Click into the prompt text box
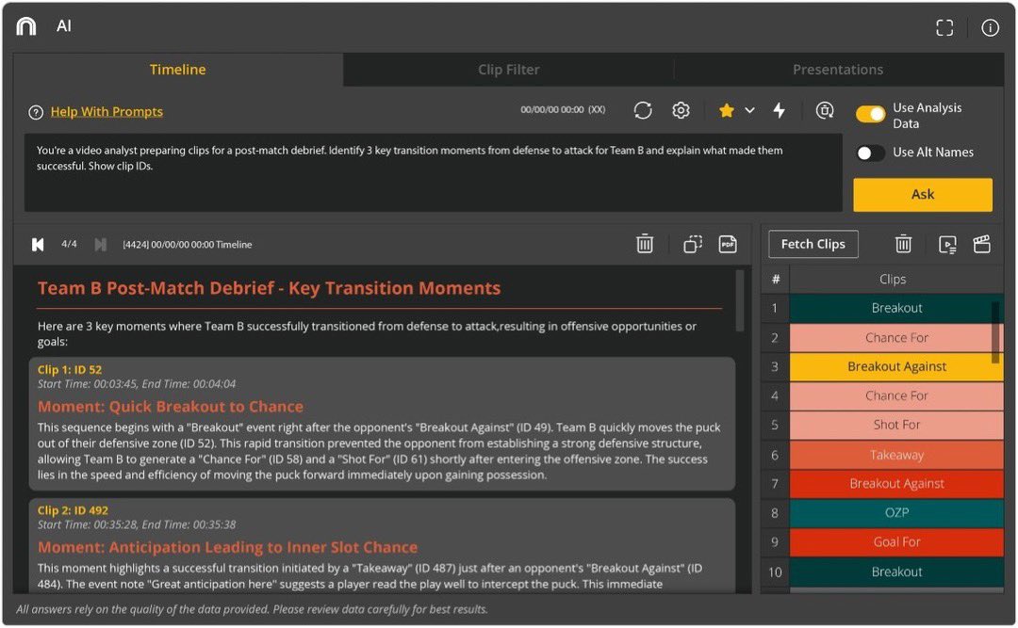The height and width of the screenshot is (628, 1018). [x=433, y=172]
